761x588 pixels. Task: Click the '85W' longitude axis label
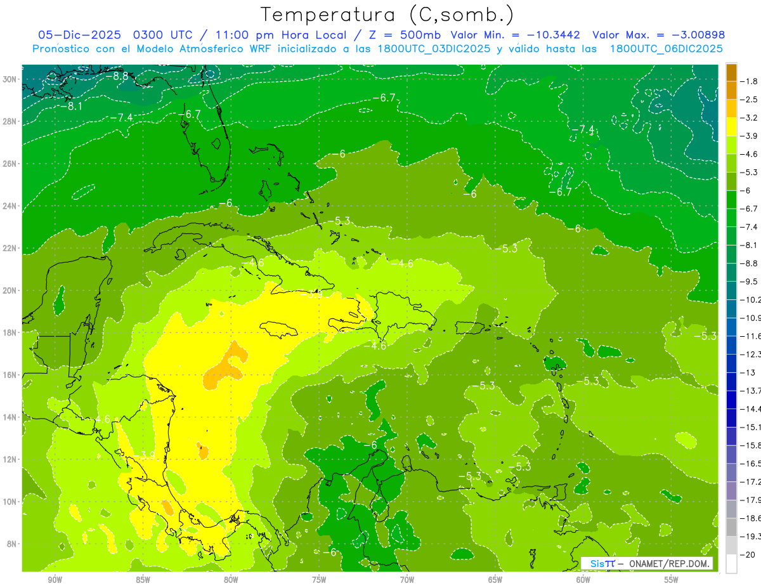(x=143, y=580)
